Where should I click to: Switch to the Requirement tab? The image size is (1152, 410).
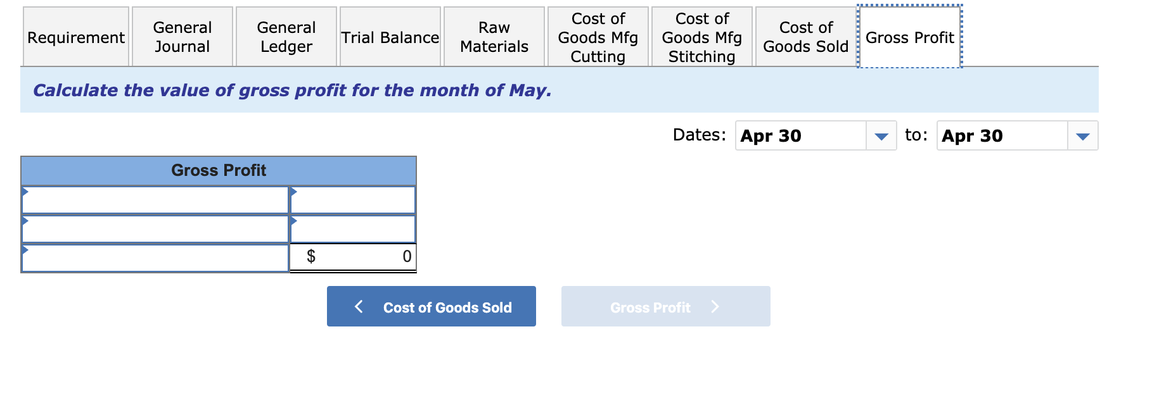coord(75,37)
